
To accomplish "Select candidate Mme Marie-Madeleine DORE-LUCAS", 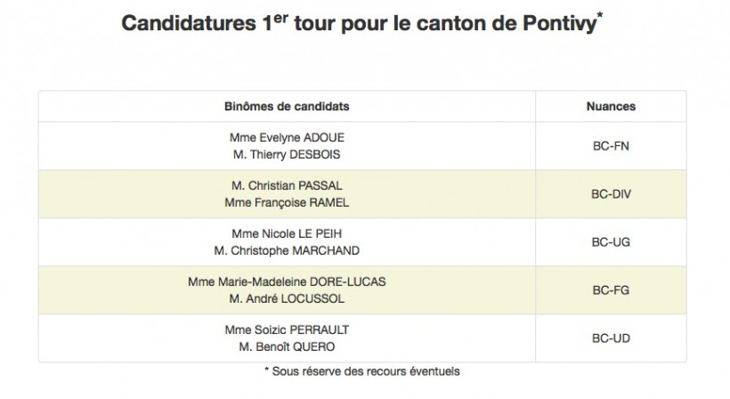I will 286,282.
